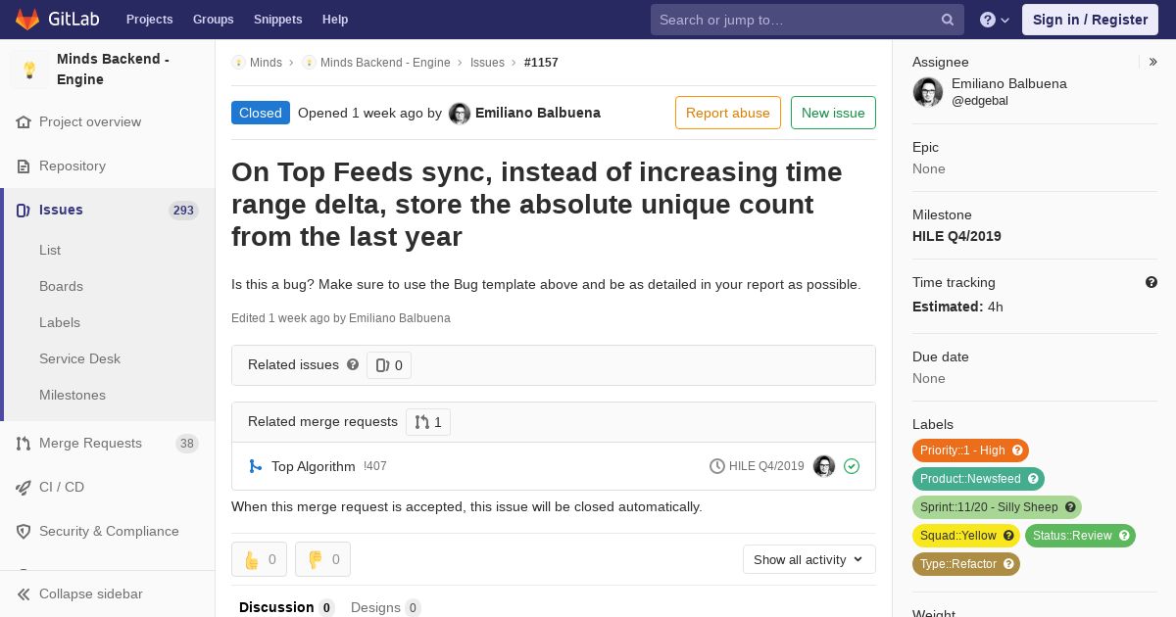Click the Related issues help icon
The image size is (1176, 617).
pos(353,364)
